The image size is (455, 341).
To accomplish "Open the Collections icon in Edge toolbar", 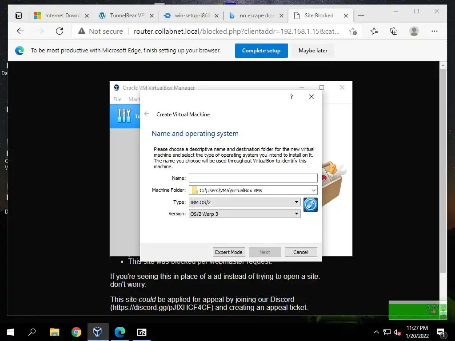I will pyautogui.click(x=394, y=31).
